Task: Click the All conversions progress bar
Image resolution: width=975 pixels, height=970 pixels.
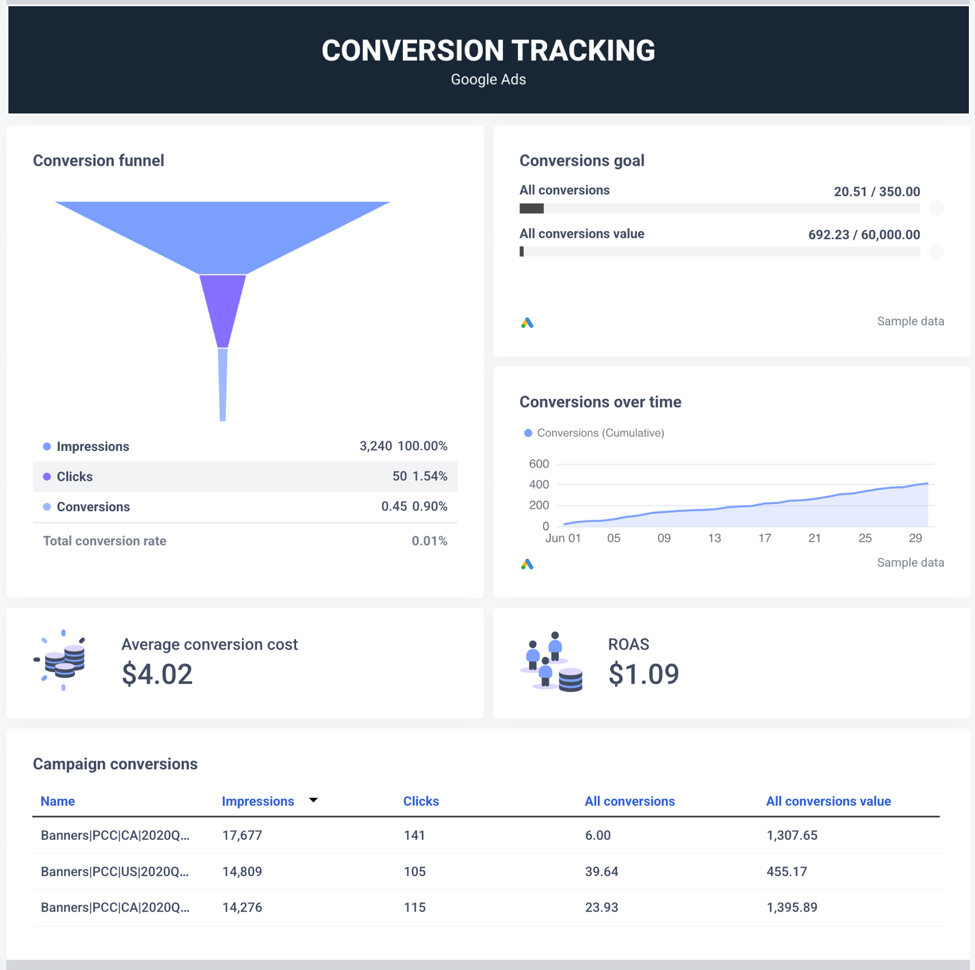Action: (720, 208)
